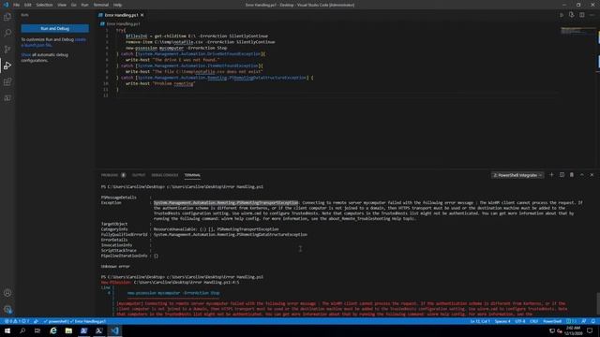
Task: Change language mode via PowerShell status item
Action: (552, 321)
